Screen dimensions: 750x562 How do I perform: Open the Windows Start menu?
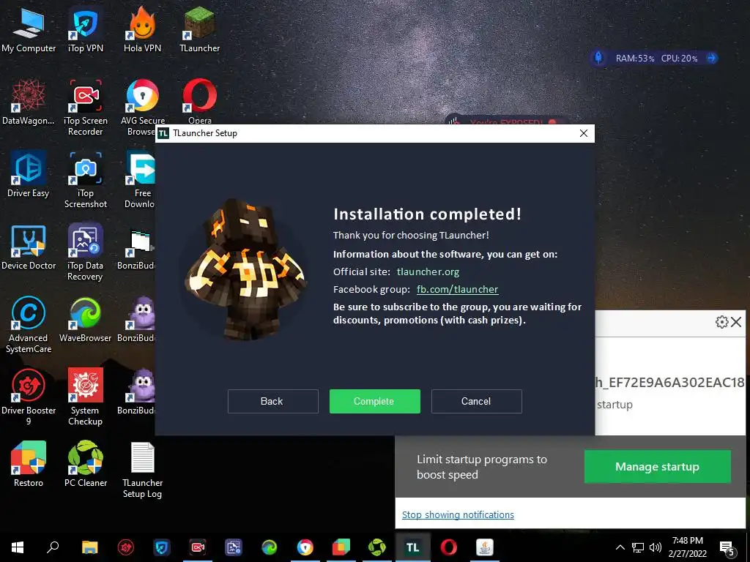click(x=18, y=547)
